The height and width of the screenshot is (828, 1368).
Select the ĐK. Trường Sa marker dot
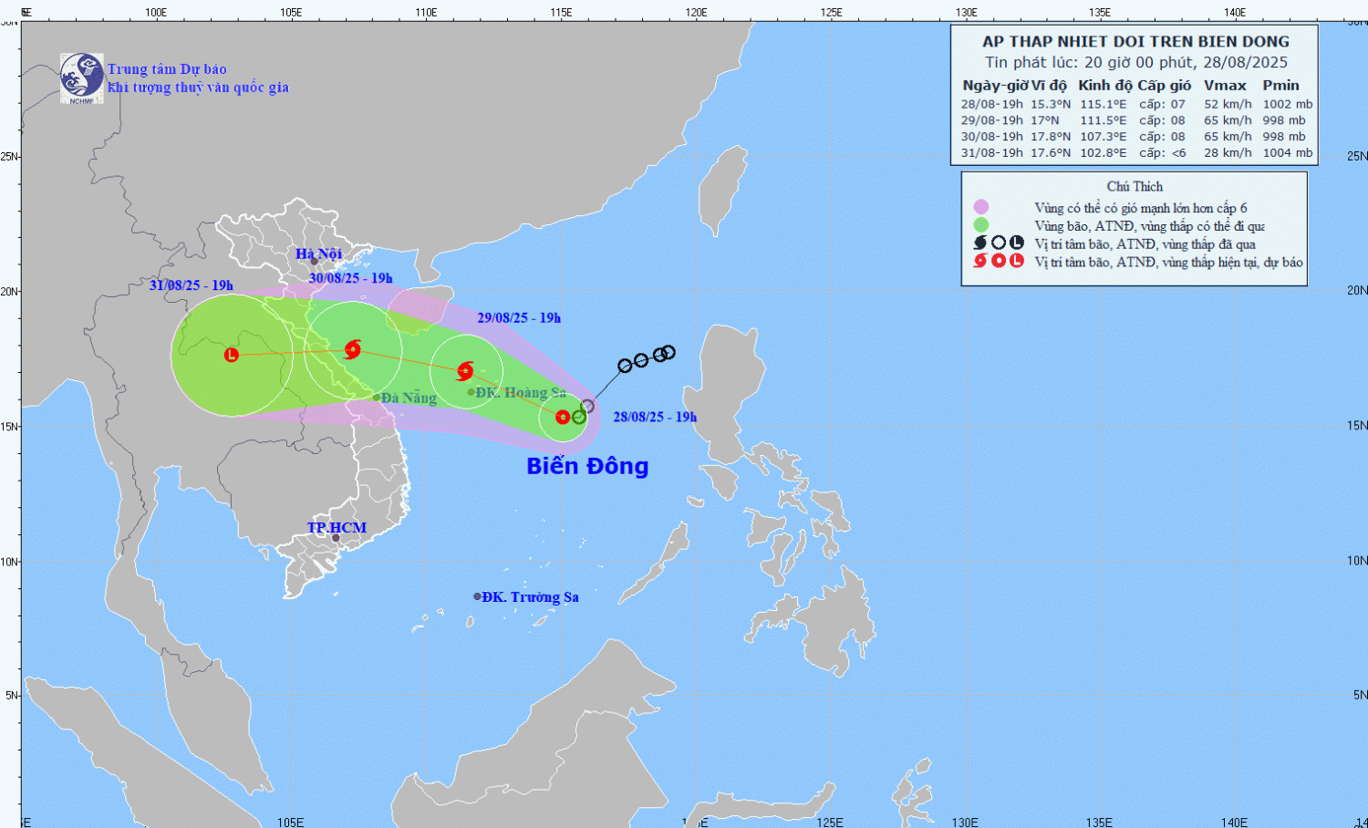pos(477,596)
